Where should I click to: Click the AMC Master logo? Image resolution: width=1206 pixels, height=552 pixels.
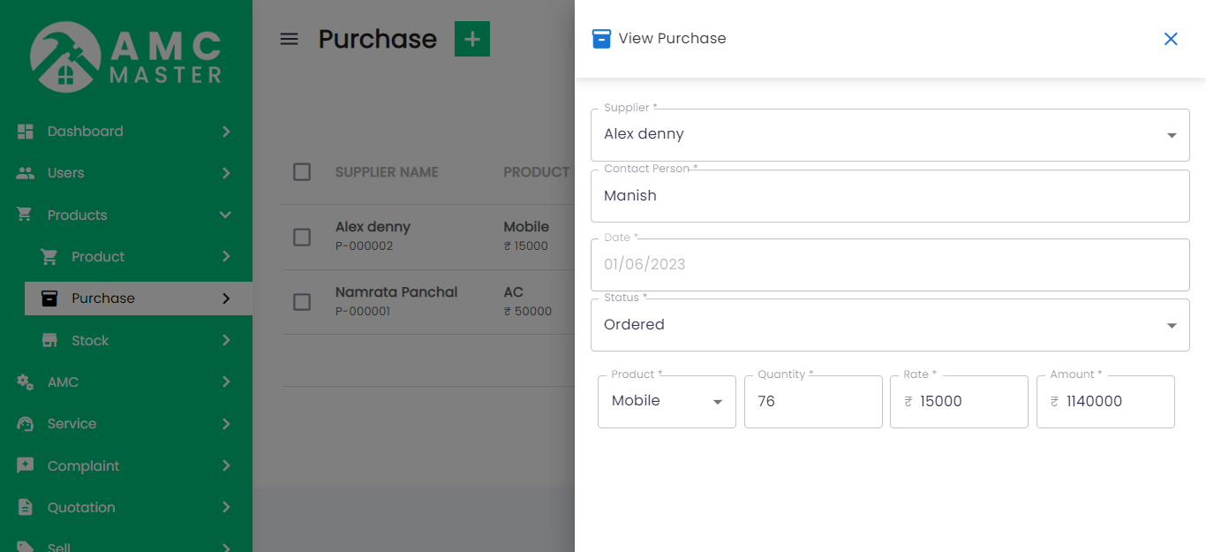(x=126, y=57)
